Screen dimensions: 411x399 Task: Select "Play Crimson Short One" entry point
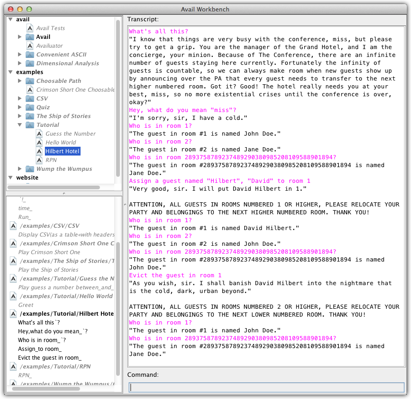[x=49, y=252]
